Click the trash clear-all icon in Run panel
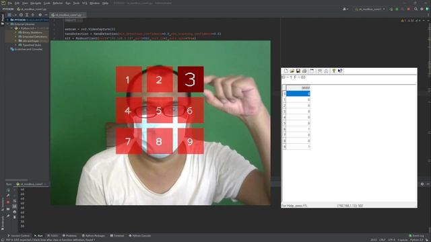 pos(15,217)
